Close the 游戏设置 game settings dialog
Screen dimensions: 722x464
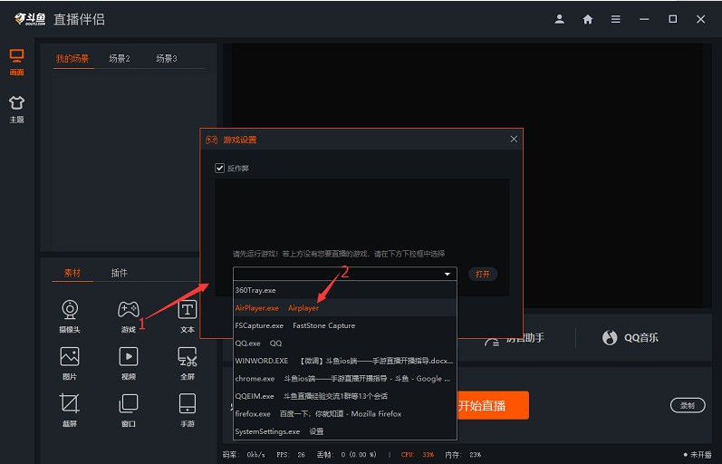point(514,139)
